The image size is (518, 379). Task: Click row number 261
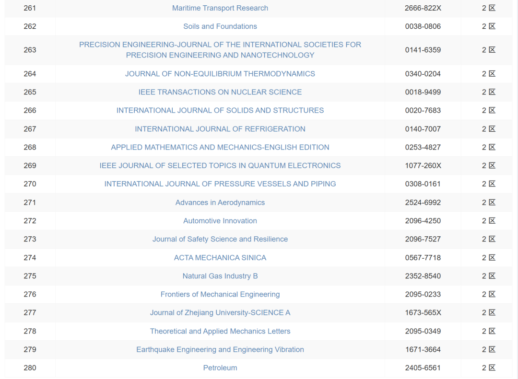pyautogui.click(x=30, y=8)
